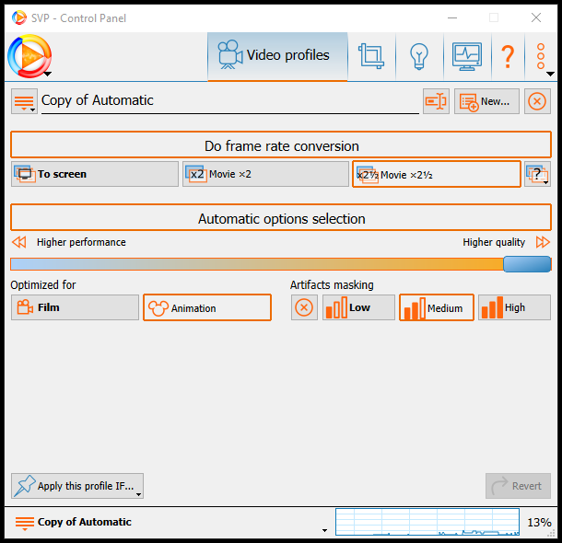Set artifacts masking to High
Viewport: 562px width, 543px height.
click(x=514, y=307)
